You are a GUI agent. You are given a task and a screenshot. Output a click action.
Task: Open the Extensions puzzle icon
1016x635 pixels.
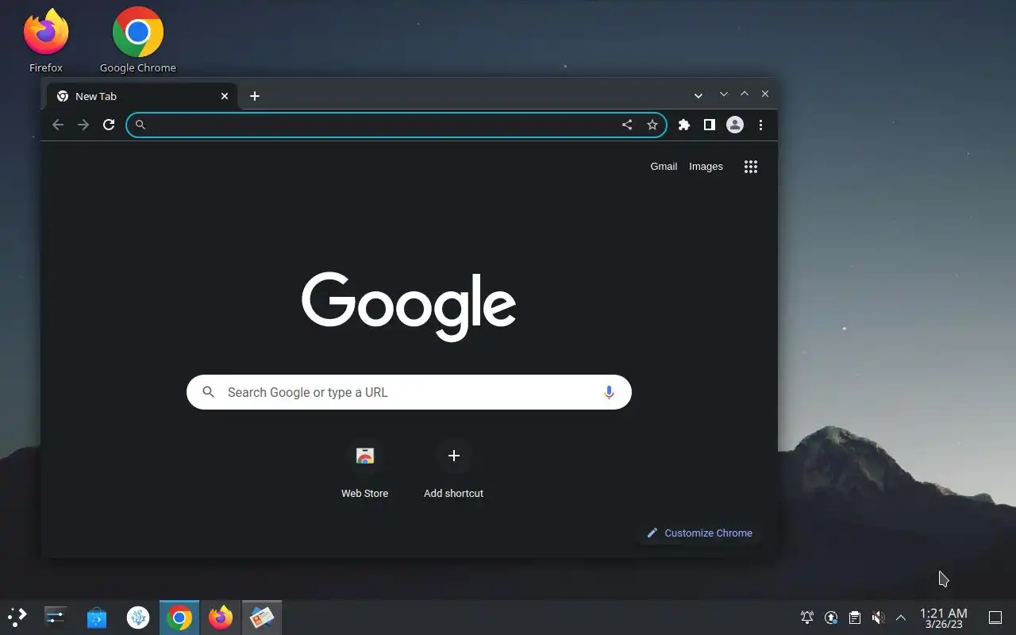(684, 125)
